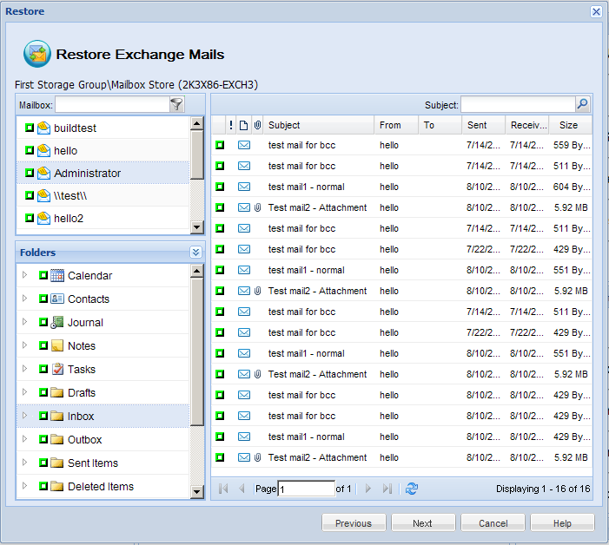Click the folders list scrollbar up arrow
Viewport: 609px width, 545px height.
(197, 271)
